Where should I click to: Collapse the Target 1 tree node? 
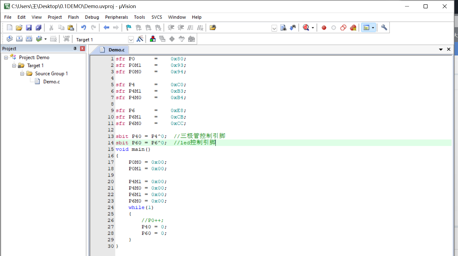(14, 65)
